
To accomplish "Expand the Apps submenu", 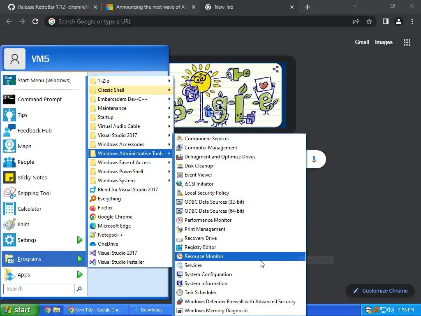I will click(x=44, y=274).
